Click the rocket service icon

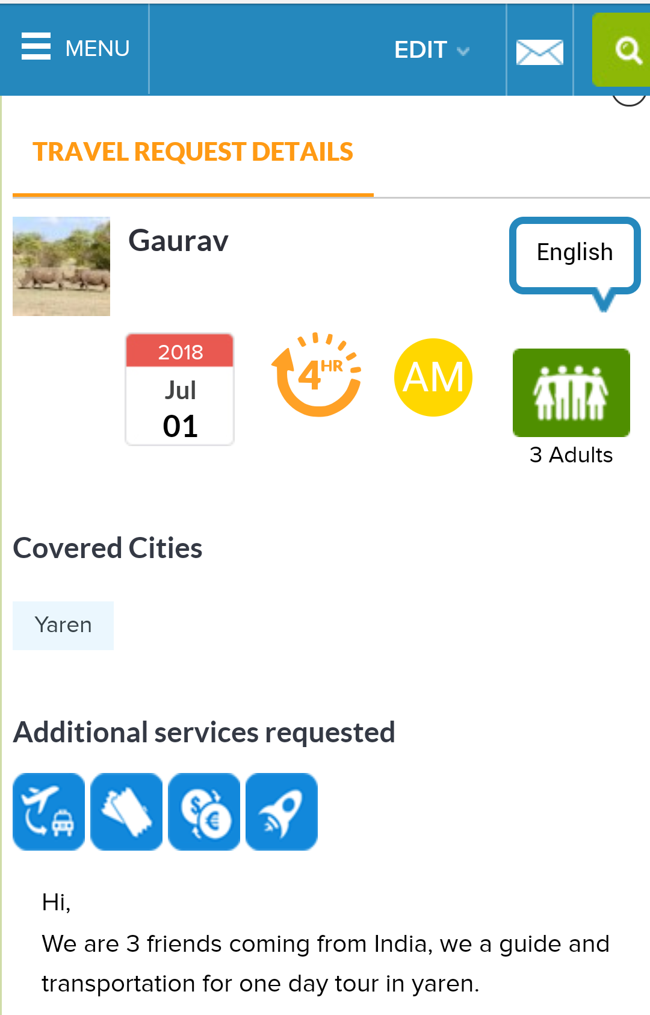click(282, 812)
